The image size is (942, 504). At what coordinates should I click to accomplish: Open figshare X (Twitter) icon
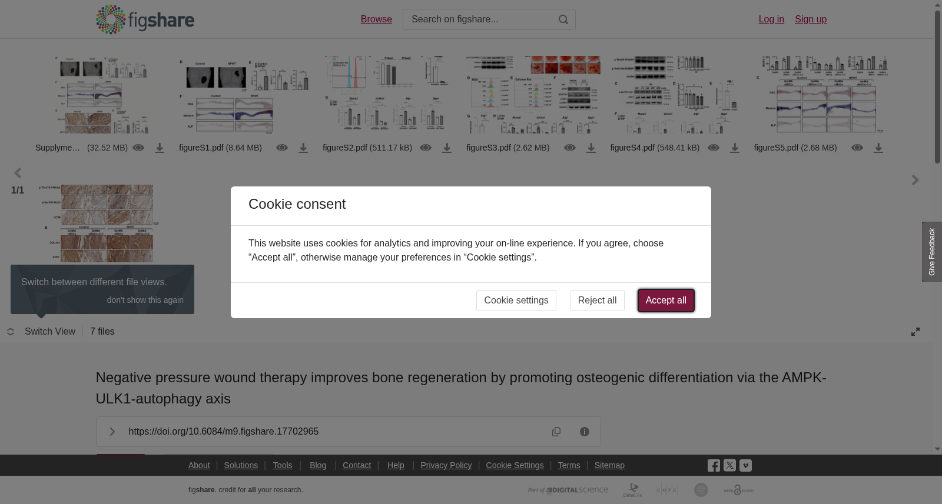(x=729, y=465)
